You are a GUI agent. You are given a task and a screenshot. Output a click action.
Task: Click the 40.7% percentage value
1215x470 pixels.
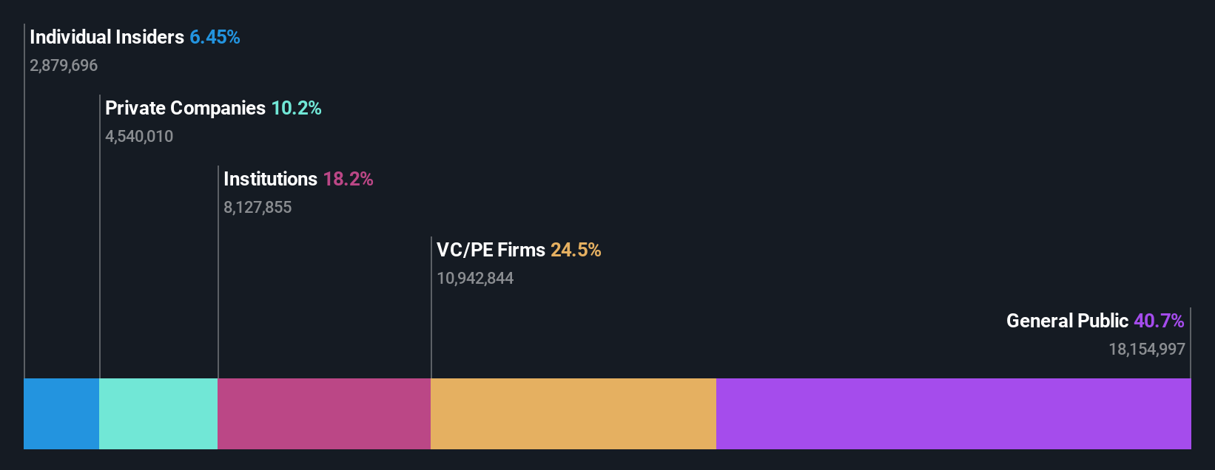[1159, 321]
